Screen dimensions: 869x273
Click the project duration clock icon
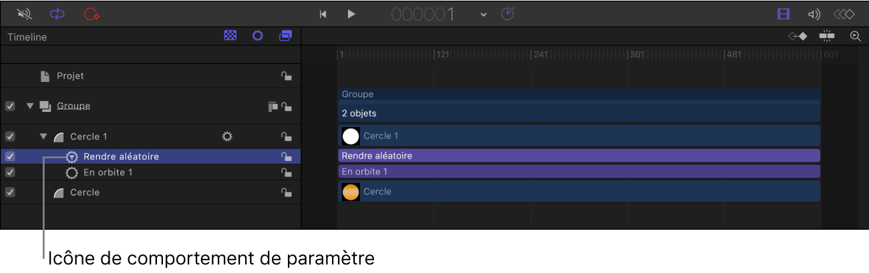tap(508, 14)
